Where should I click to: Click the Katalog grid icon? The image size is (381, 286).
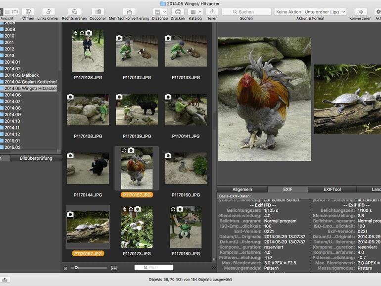[x=193, y=12]
